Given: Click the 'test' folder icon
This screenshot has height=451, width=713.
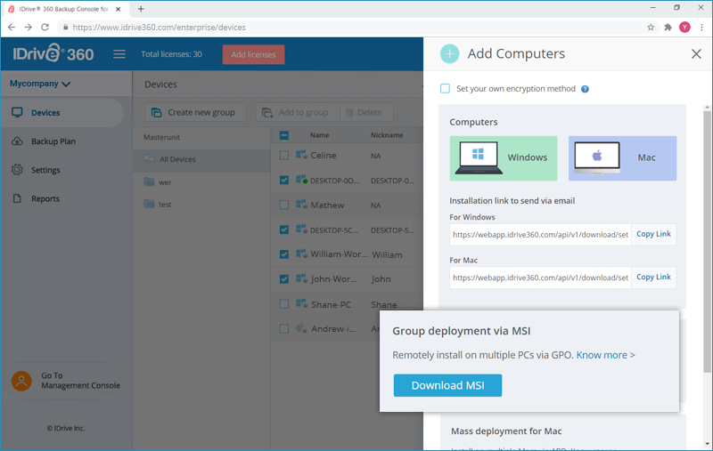Looking at the screenshot, I should coord(149,204).
